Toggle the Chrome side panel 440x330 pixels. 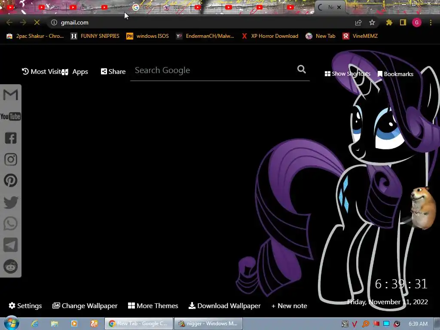click(x=403, y=22)
